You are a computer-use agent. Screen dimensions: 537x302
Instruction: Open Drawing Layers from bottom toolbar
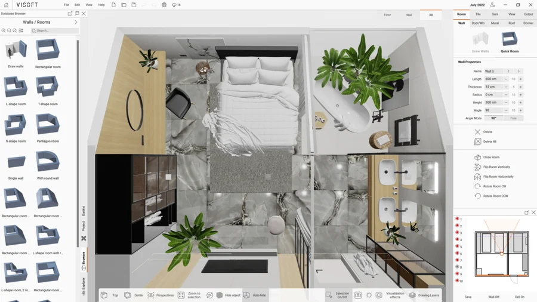[x=412, y=295]
